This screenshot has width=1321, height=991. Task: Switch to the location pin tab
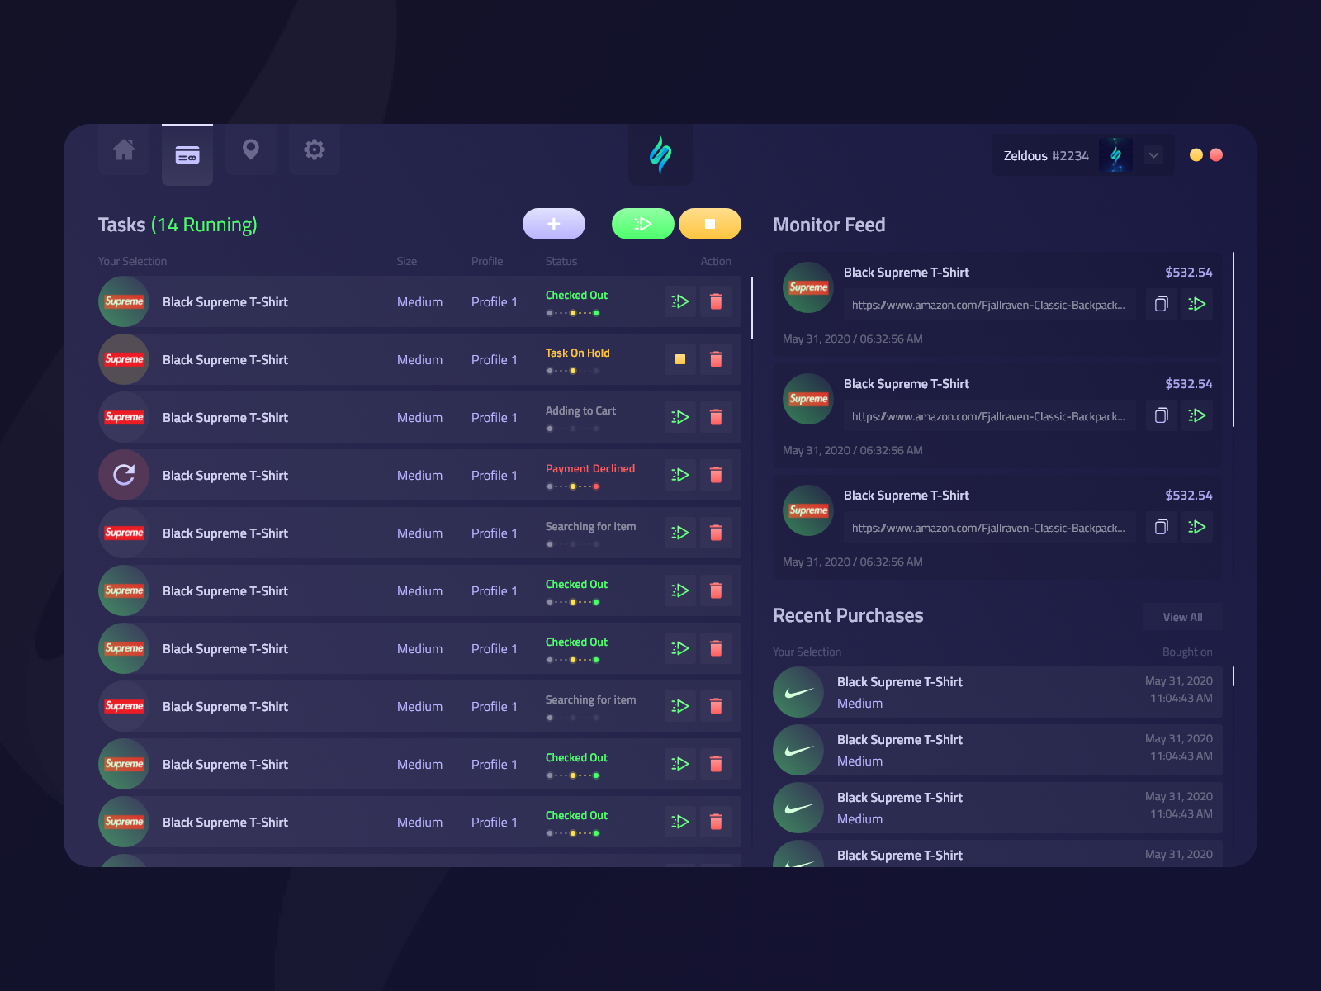click(x=251, y=150)
